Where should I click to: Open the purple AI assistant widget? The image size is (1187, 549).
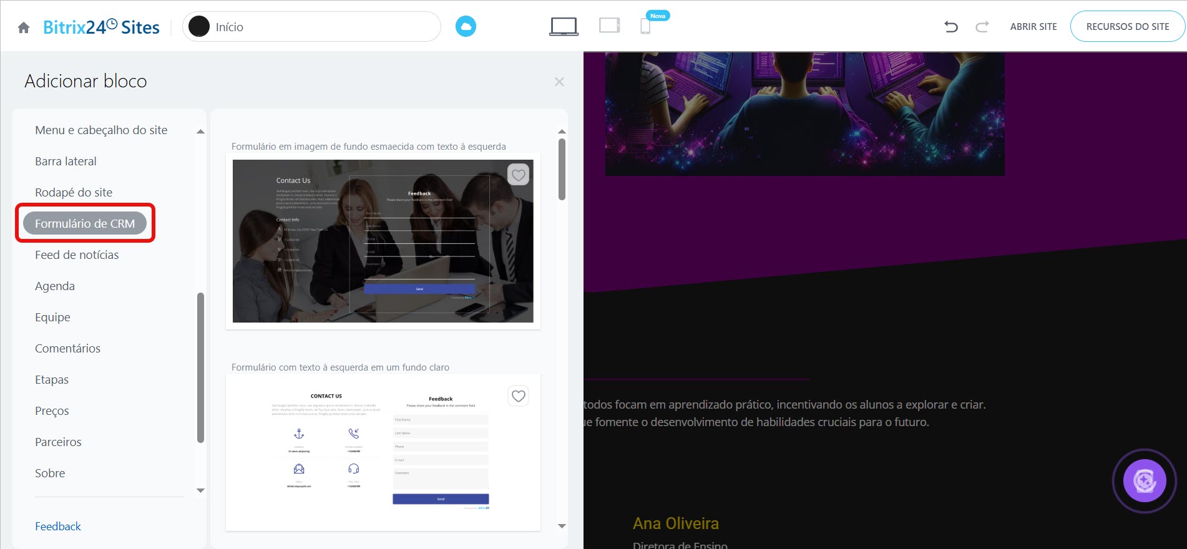[1144, 481]
